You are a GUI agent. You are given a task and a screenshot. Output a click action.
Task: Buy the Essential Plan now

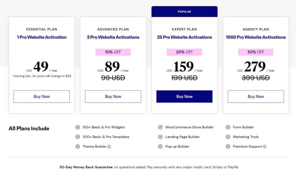pos(42,97)
